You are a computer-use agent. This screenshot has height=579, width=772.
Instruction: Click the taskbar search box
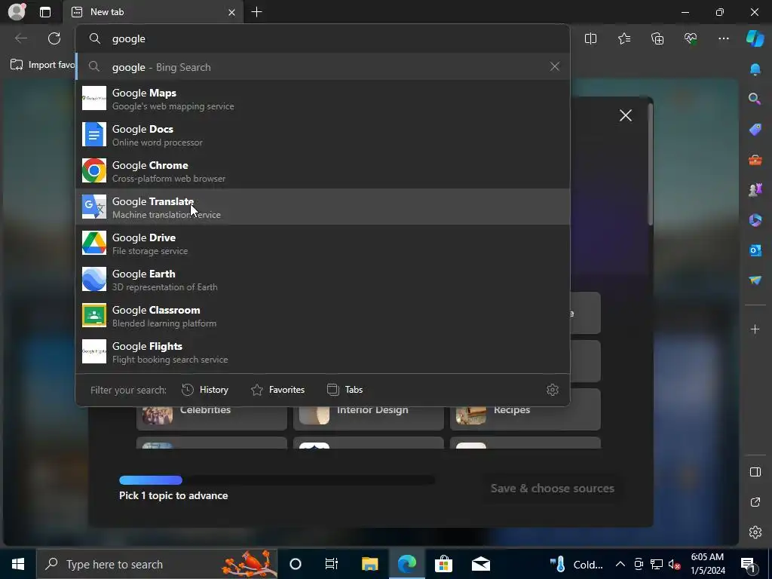click(157, 564)
